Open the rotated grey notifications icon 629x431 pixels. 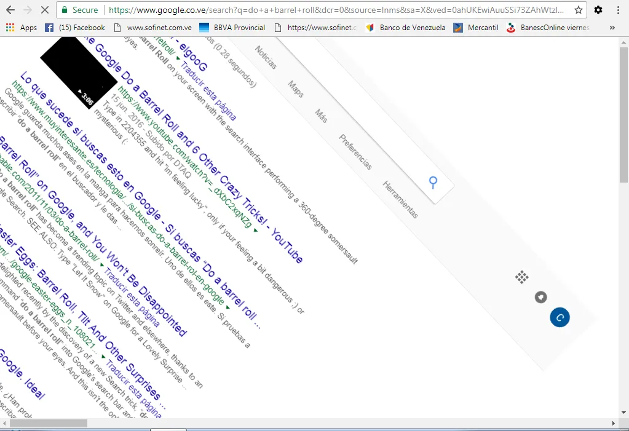click(540, 297)
